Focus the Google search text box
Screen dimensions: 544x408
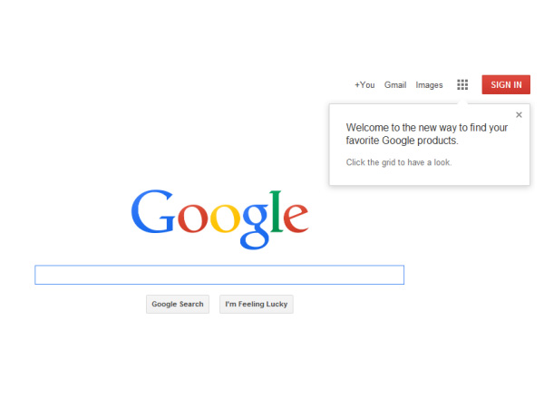pos(219,275)
